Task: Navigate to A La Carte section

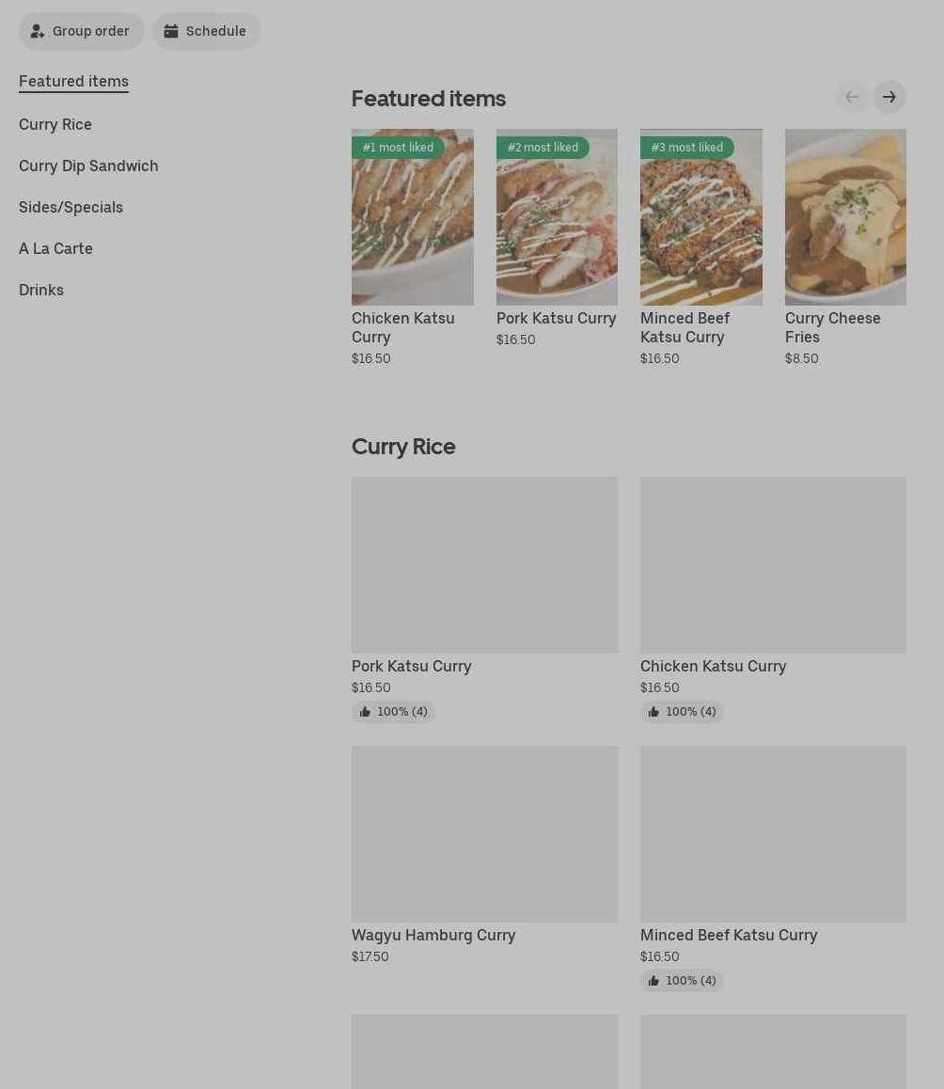Action: (55, 248)
